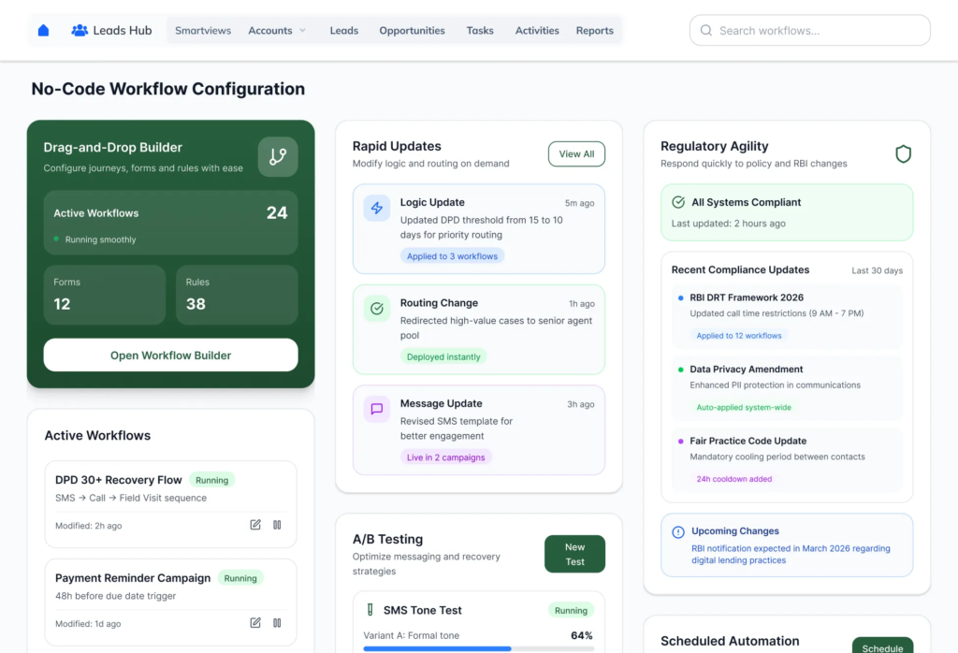
Task: Click the Auto-applied system-wide tag
Action: point(744,408)
